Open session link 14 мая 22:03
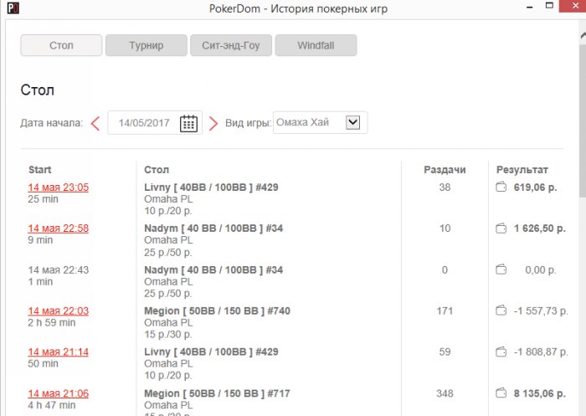The image size is (586, 416). [59, 311]
